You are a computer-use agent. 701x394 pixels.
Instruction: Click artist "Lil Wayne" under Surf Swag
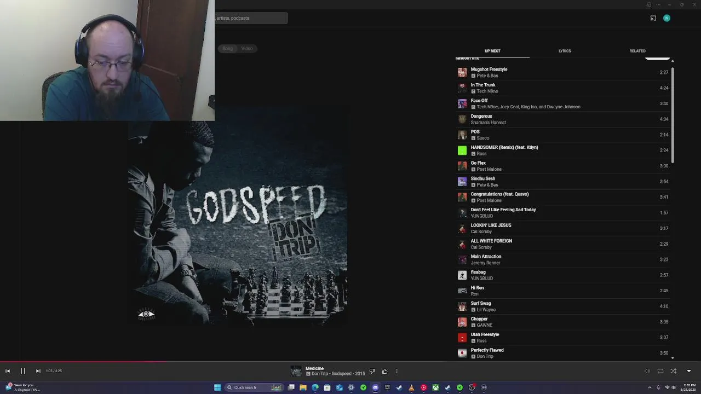point(486,310)
